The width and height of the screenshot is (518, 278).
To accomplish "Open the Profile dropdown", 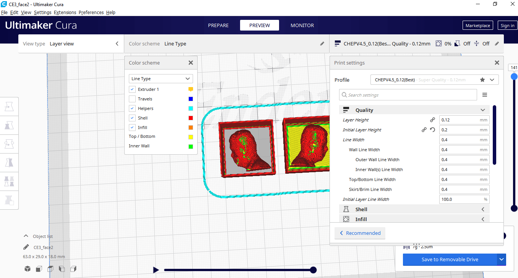I will (x=435, y=80).
